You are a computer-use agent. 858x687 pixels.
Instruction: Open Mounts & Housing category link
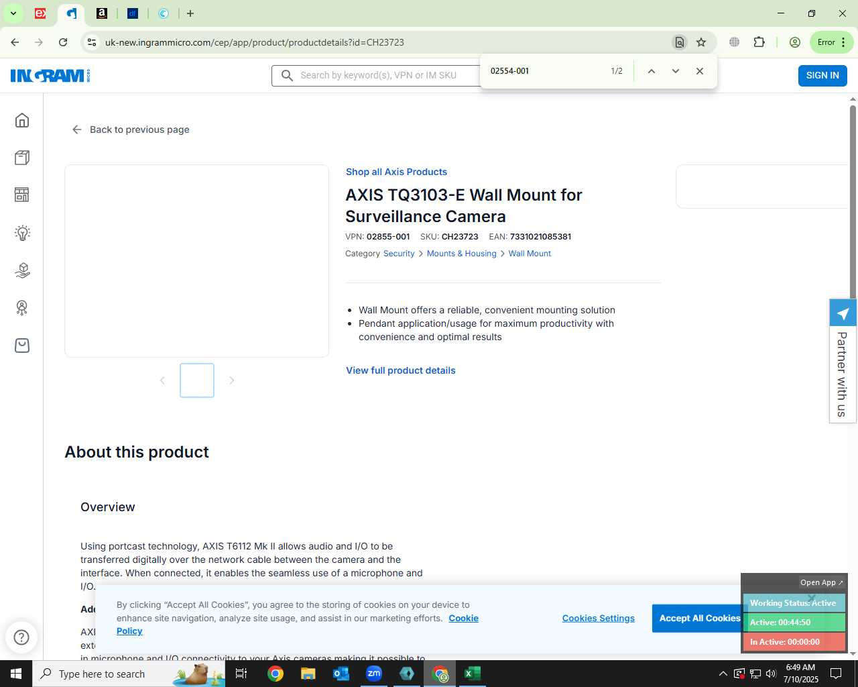pyautogui.click(x=462, y=254)
